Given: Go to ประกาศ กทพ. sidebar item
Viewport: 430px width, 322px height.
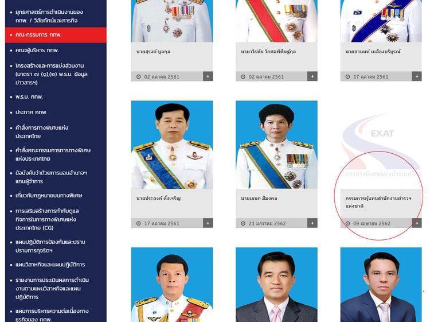Looking at the screenshot, I should click(x=32, y=112).
